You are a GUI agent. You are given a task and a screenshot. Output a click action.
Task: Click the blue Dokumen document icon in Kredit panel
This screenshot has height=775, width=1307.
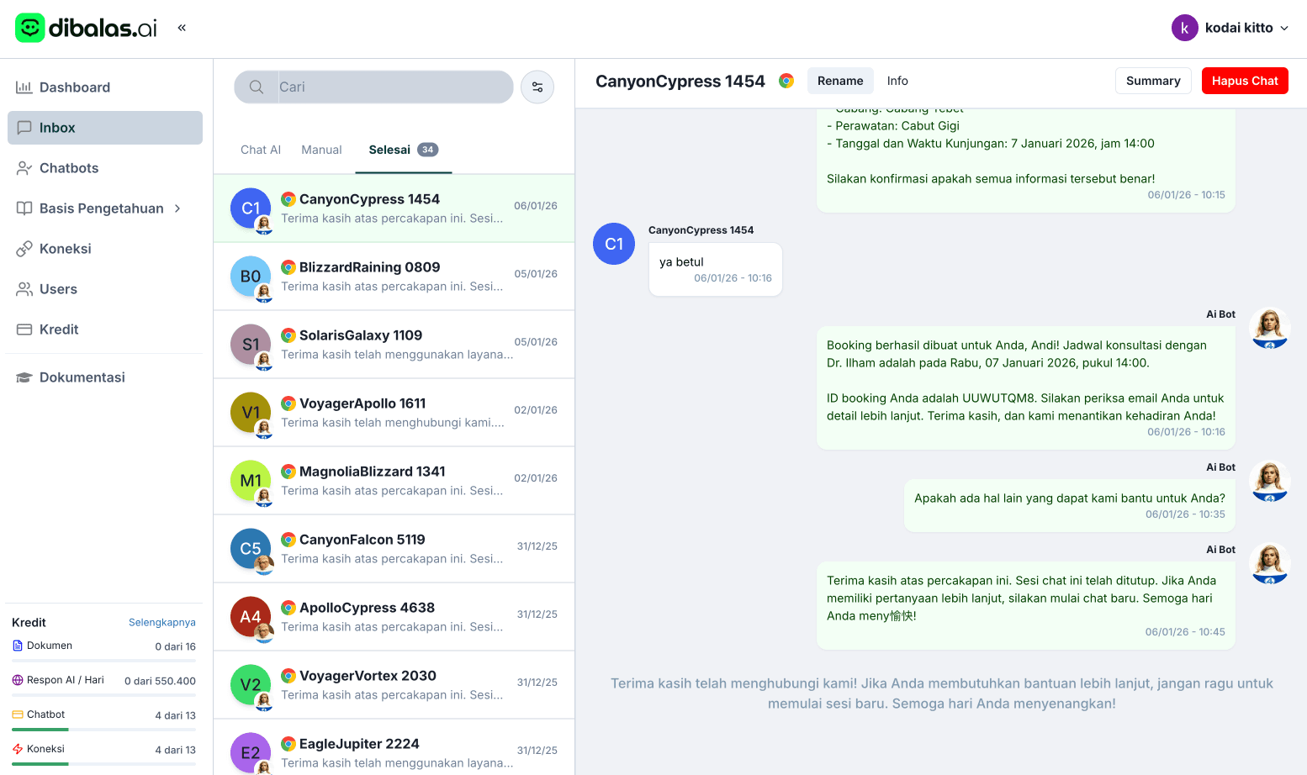[x=17, y=645]
